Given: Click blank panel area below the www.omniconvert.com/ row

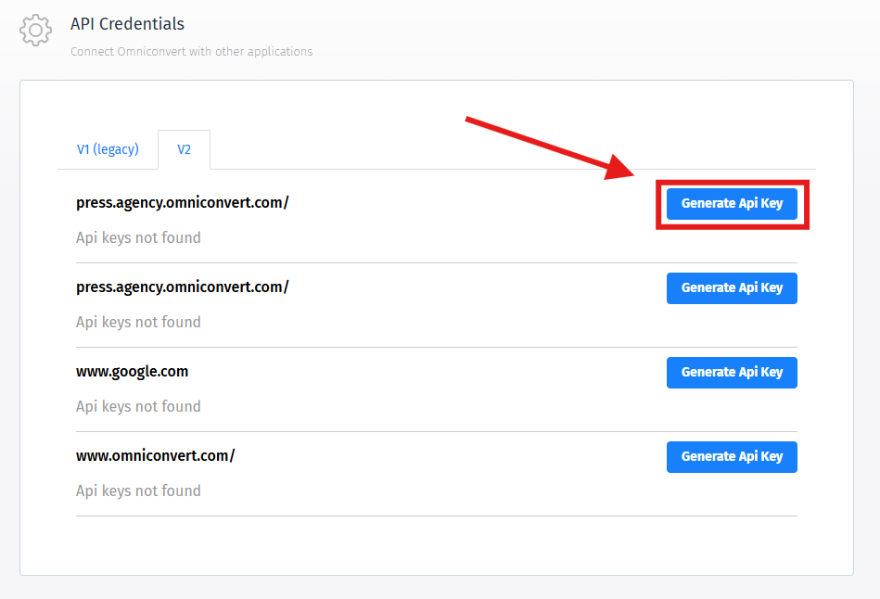Looking at the screenshot, I should point(436,544).
